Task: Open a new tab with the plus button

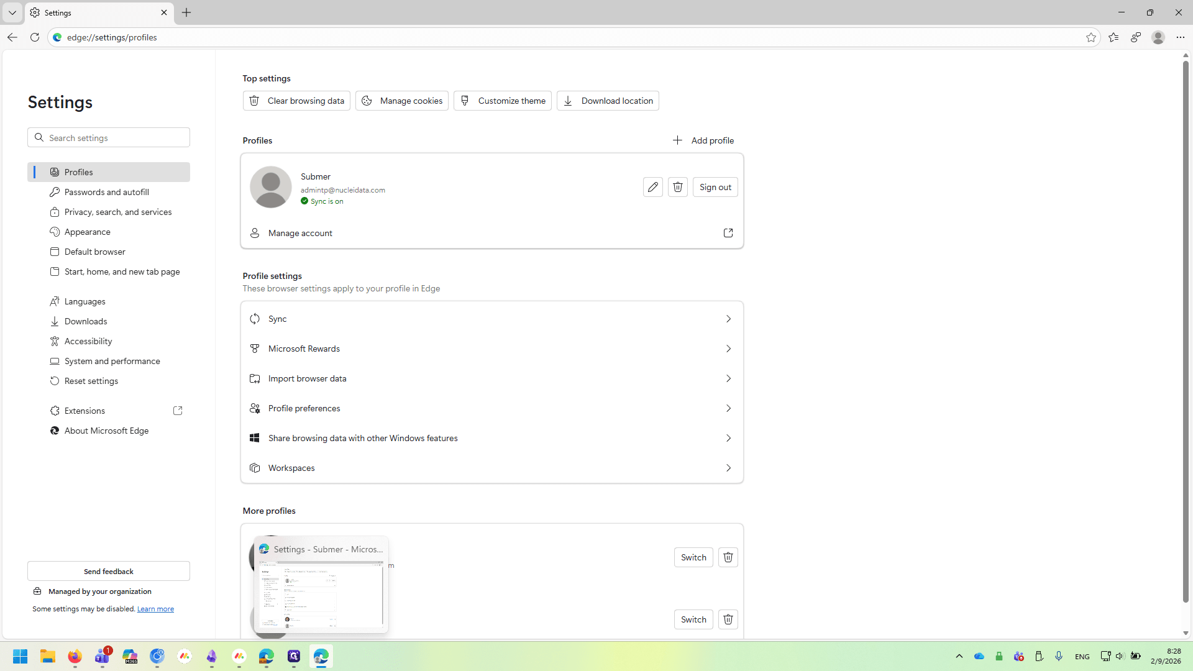Action: click(x=186, y=12)
